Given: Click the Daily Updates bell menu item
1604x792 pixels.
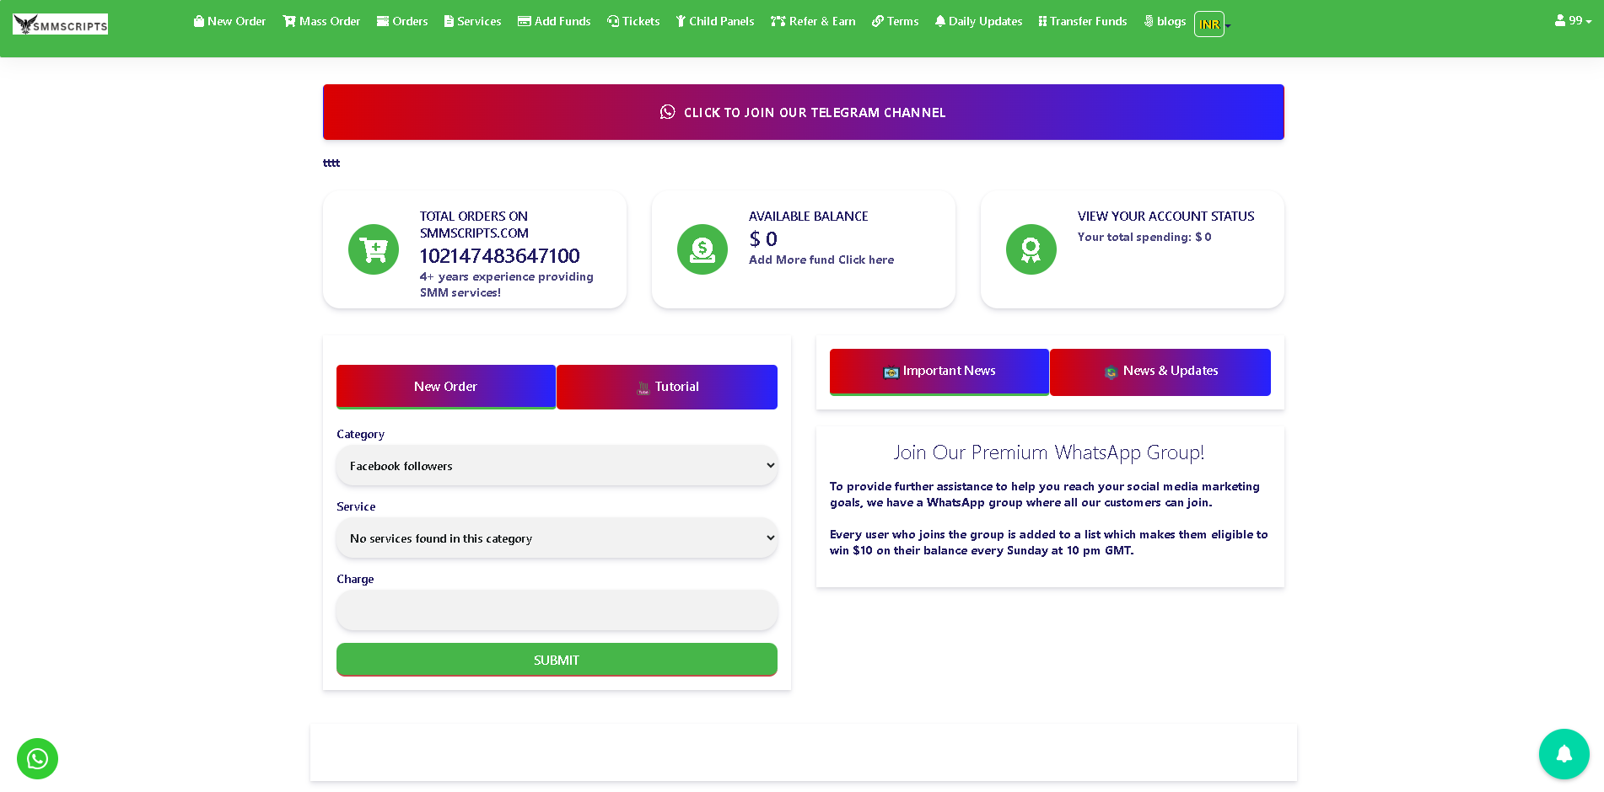Looking at the screenshot, I should coord(978,21).
